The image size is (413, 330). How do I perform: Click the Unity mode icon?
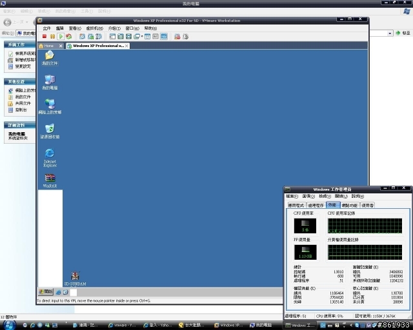(137, 37)
